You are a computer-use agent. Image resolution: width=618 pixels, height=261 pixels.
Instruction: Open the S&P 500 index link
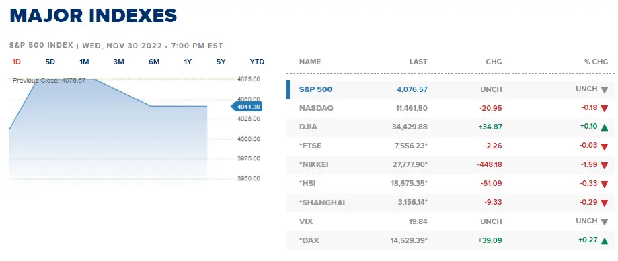coord(315,89)
